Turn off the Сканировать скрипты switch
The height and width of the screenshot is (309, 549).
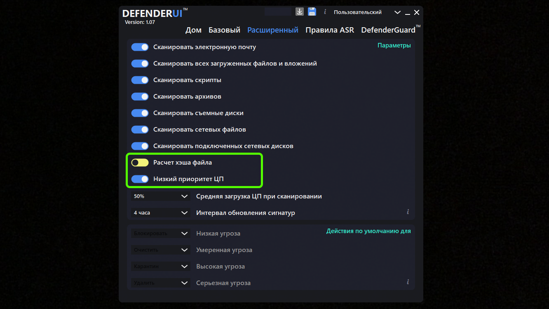tap(140, 80)
